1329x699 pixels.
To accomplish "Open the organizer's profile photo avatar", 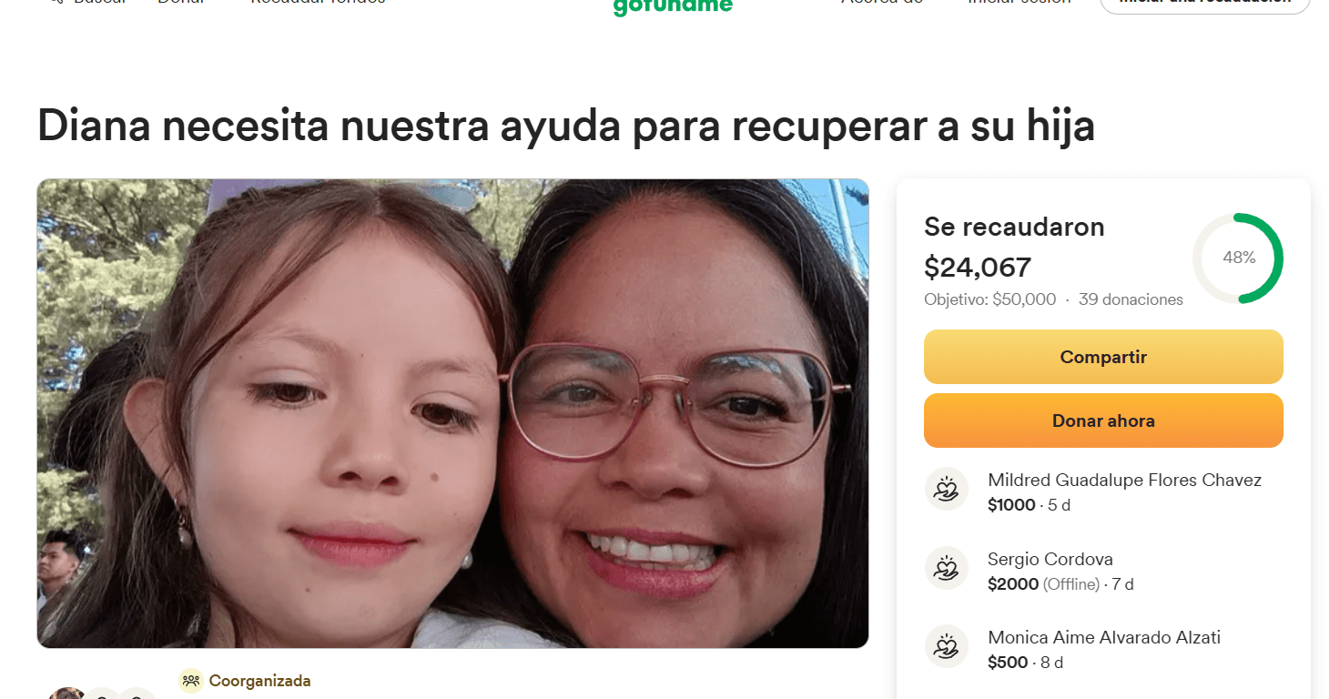I will (x=66, y=694).
